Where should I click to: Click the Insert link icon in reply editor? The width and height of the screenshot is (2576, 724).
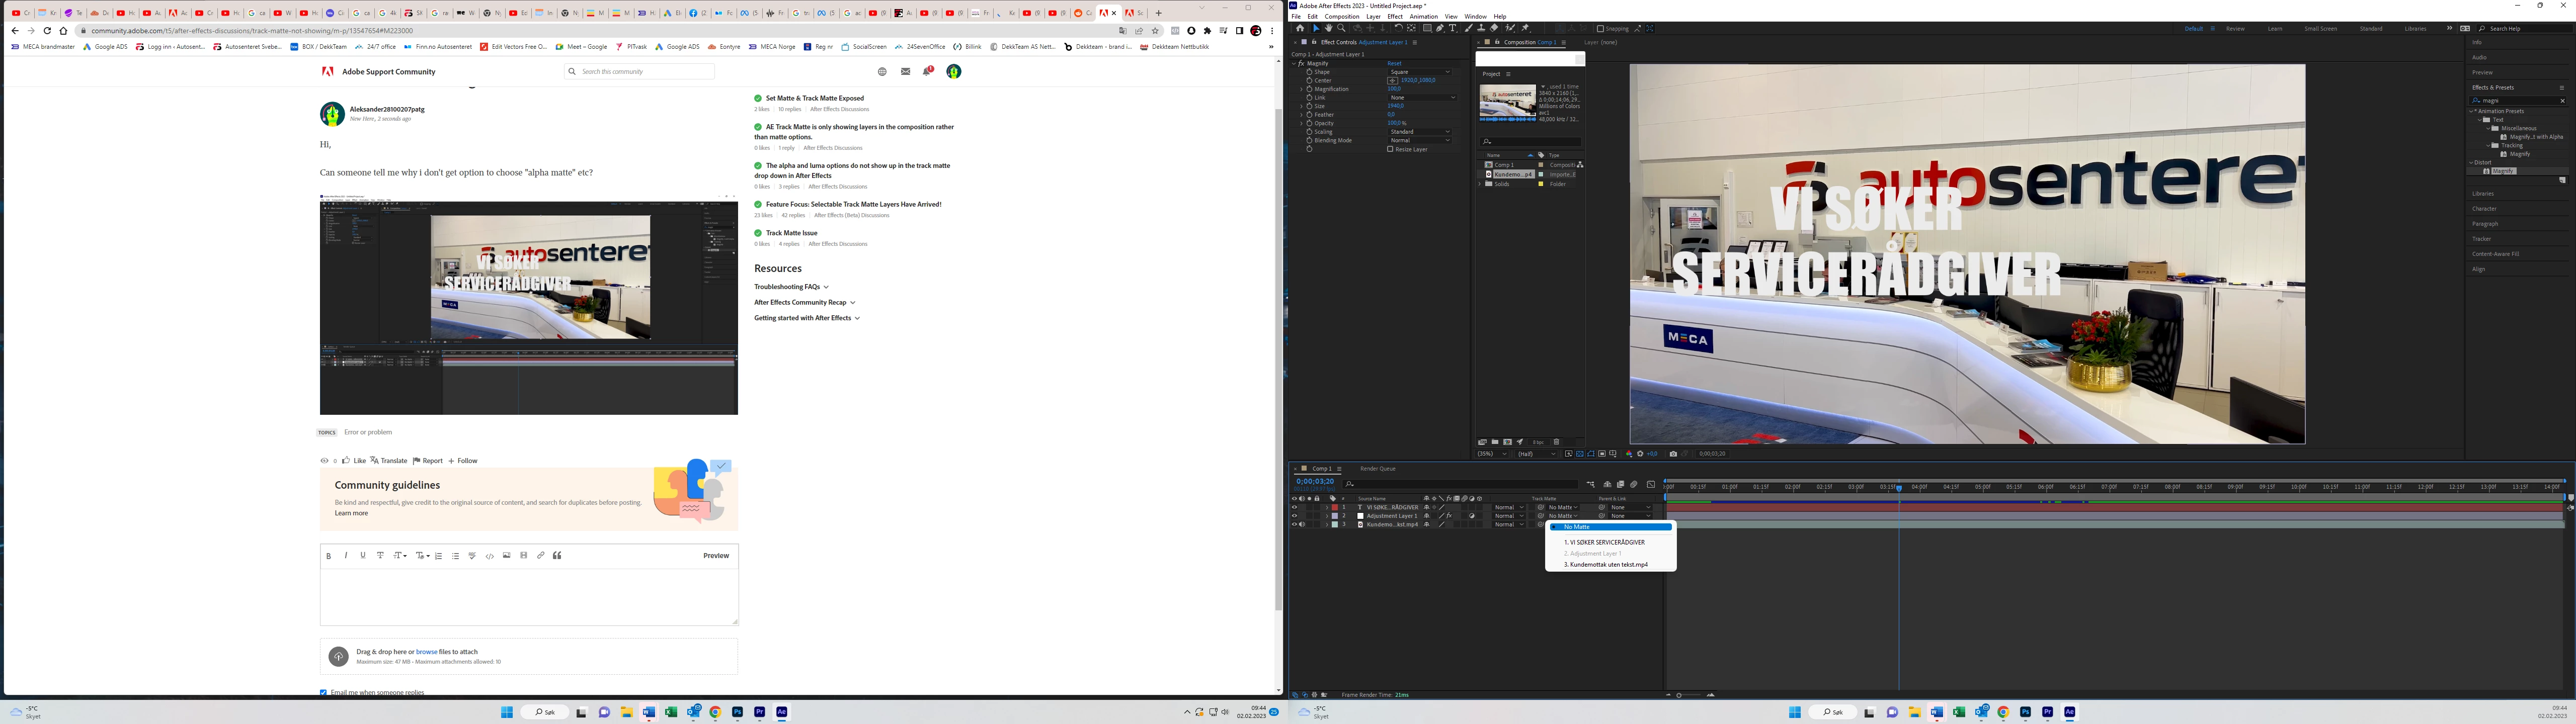541,556
